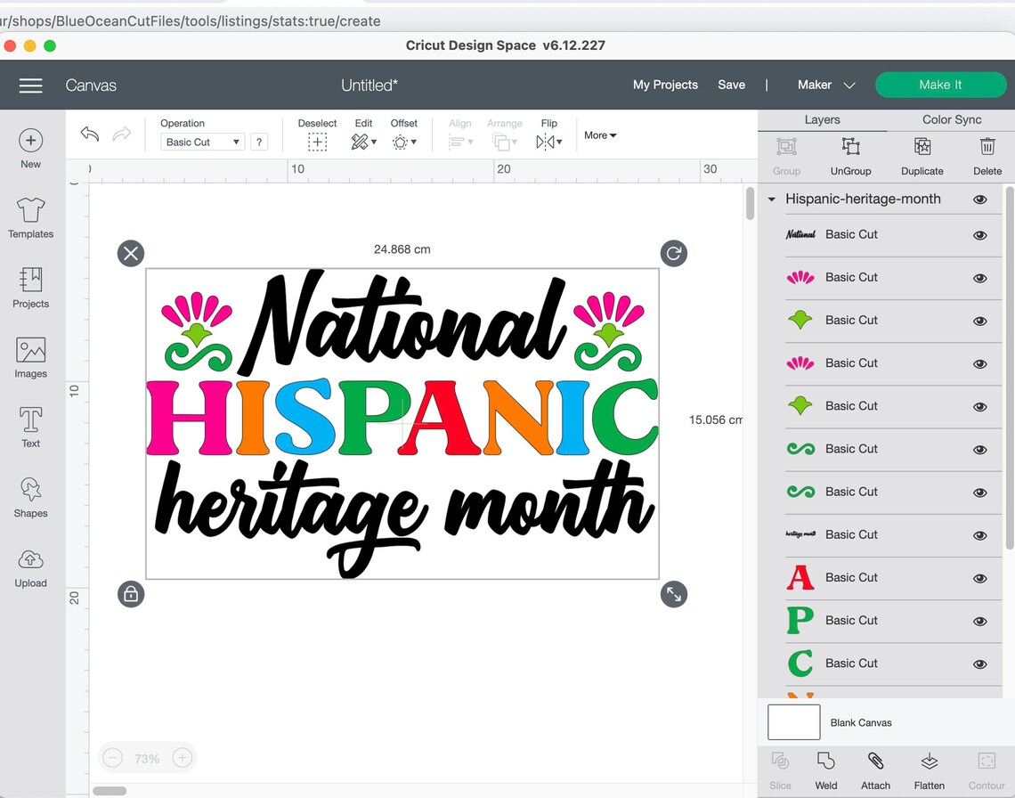
Task: Open the More dropdown in toolbar
Action: pyautogui.click(x=599, y=135)
